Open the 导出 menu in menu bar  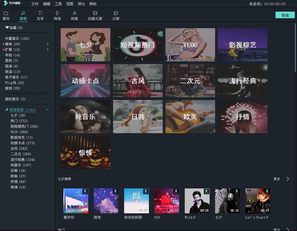point(81,4)
